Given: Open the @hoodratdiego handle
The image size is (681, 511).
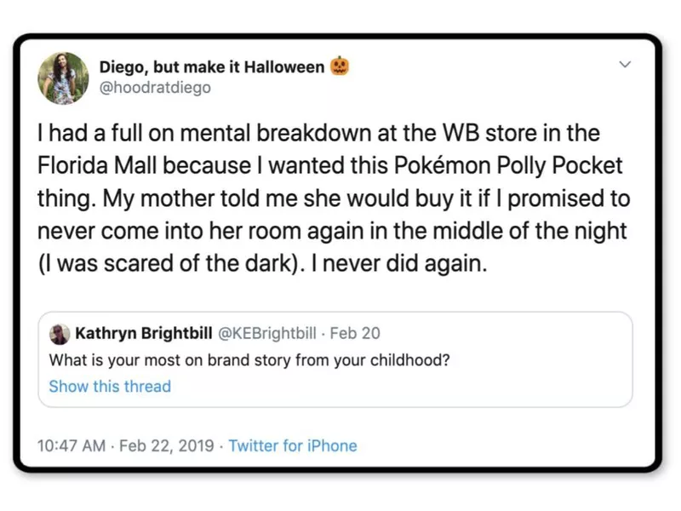Looking at the screenshot, I should (155, 87).
